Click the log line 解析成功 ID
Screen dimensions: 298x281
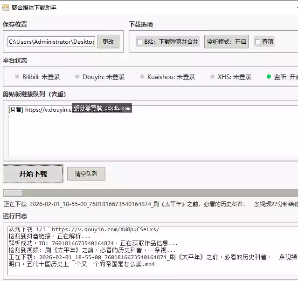click(x=93, y=243)
